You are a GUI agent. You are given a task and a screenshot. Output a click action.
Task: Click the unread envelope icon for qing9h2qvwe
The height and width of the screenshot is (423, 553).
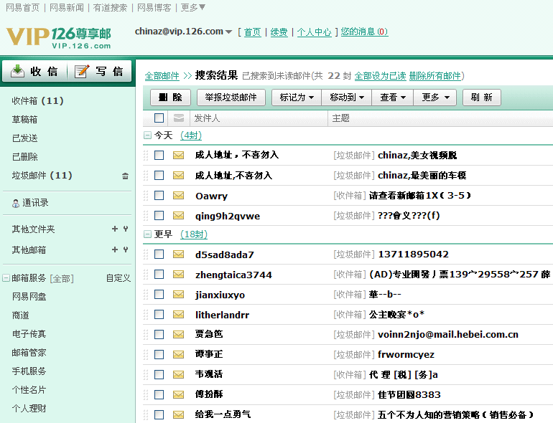(x=178, y=216)
